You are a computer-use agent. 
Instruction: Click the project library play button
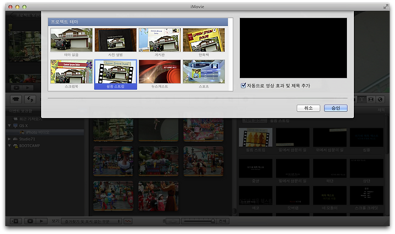tap(28, 88)
